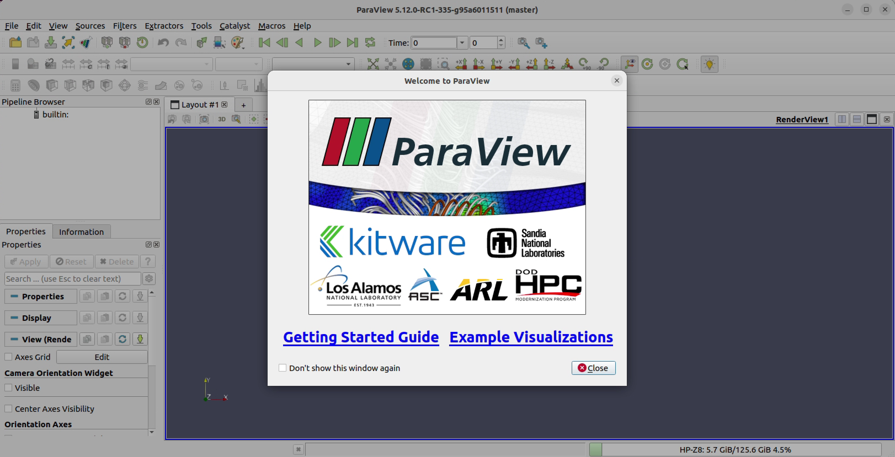Toggle 3D interaction mode button
This screenshot has height=457, width=895.
222,119
